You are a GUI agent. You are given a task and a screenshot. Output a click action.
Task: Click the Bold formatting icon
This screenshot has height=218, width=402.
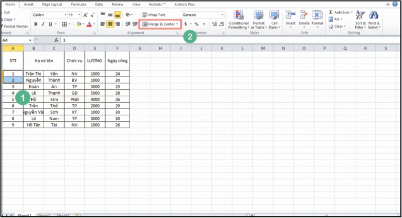36,24
